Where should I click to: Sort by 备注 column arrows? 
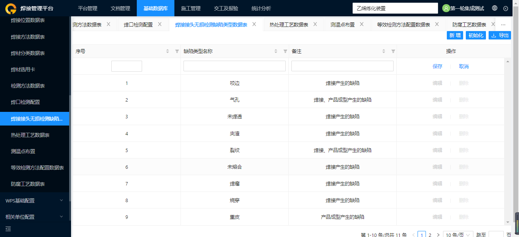pos(384,51)
